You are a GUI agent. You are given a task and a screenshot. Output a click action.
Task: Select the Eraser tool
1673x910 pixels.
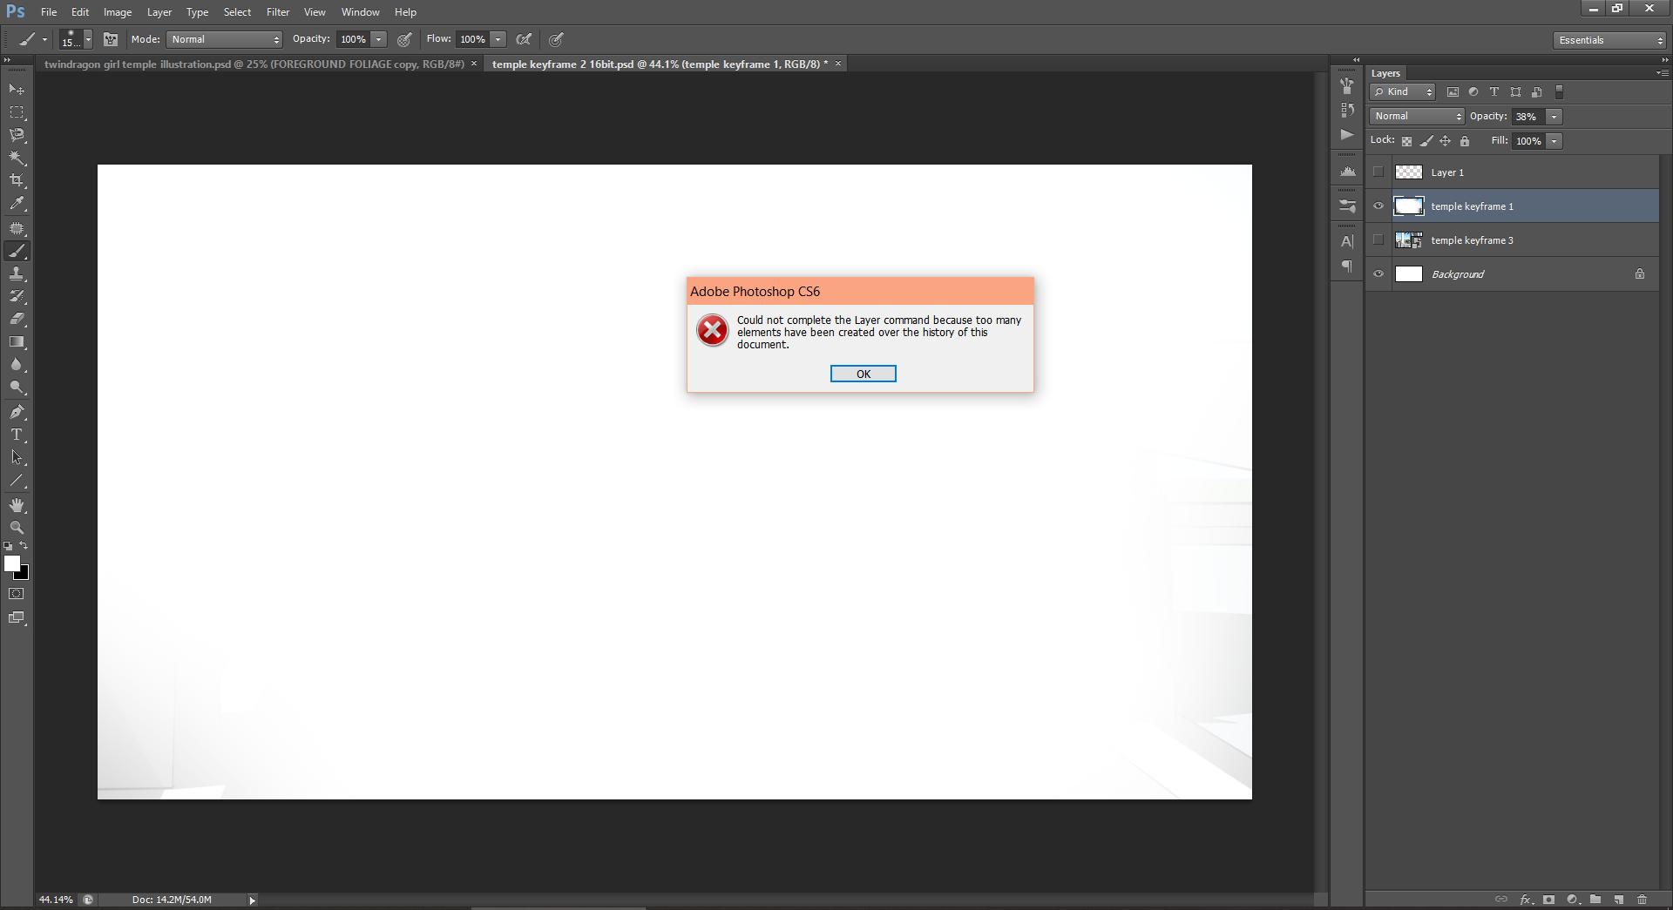click(17, 319)
